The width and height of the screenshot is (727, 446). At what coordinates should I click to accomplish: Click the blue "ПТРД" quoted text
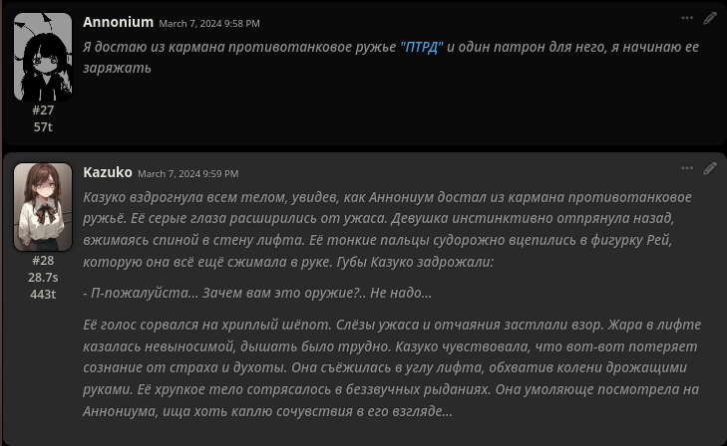pos(422,47)
